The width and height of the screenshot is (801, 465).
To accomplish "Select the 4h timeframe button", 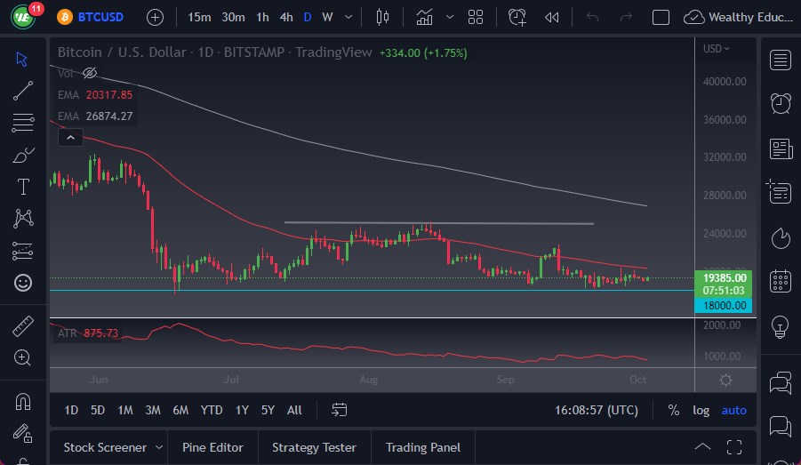I will tap(285, 17).
